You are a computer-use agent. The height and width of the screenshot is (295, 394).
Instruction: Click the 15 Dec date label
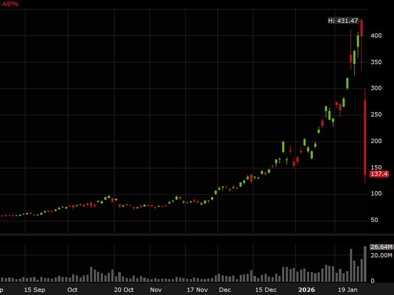(x=266, y=290)
